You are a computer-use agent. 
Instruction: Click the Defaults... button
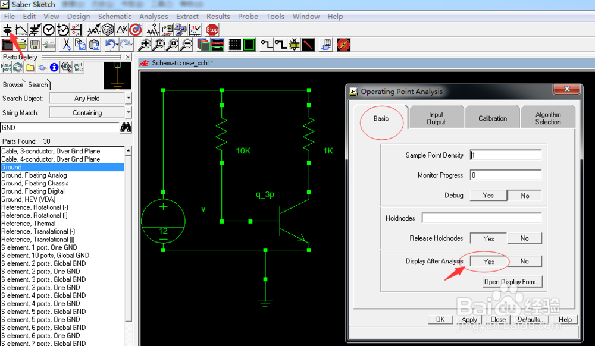point(531,319)
